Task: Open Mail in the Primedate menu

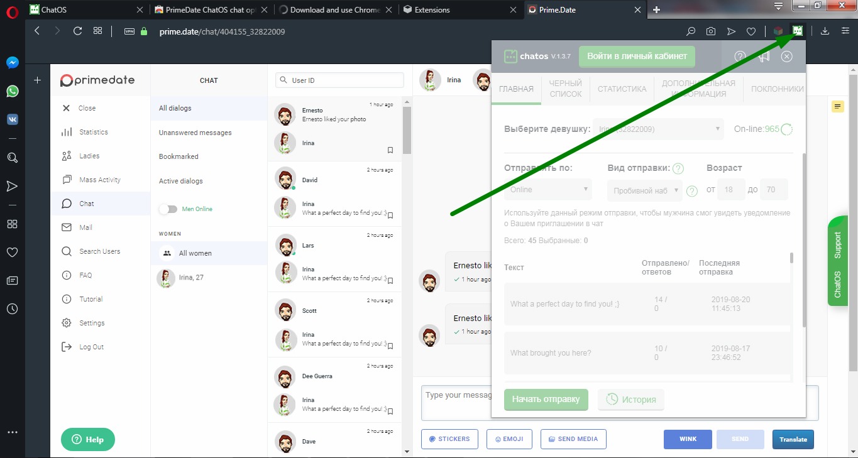Action: (86, 227)
